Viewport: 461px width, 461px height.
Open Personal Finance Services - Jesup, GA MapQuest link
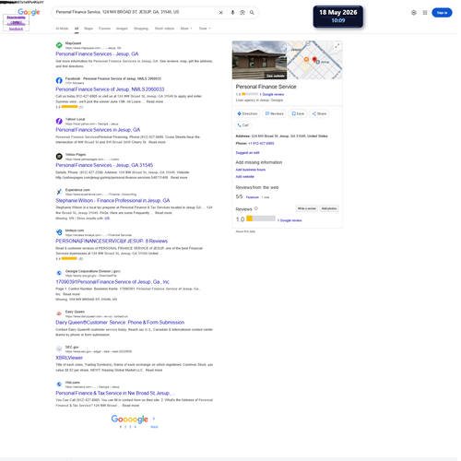[x=97, y=54]
